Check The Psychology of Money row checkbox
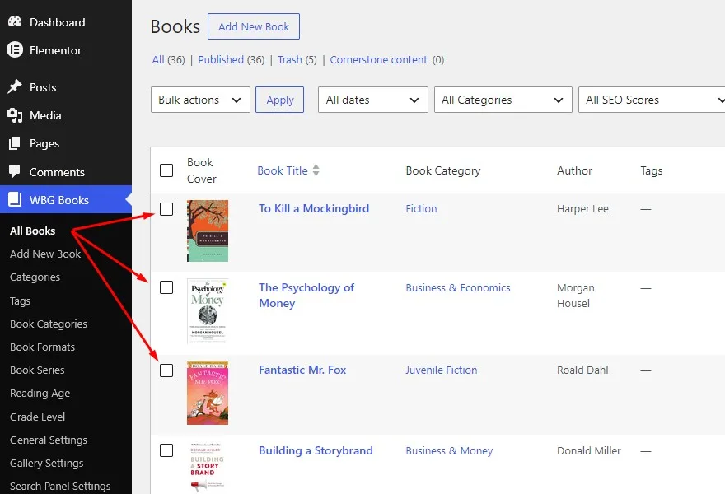725x494 pixels. tap(166, 287)
